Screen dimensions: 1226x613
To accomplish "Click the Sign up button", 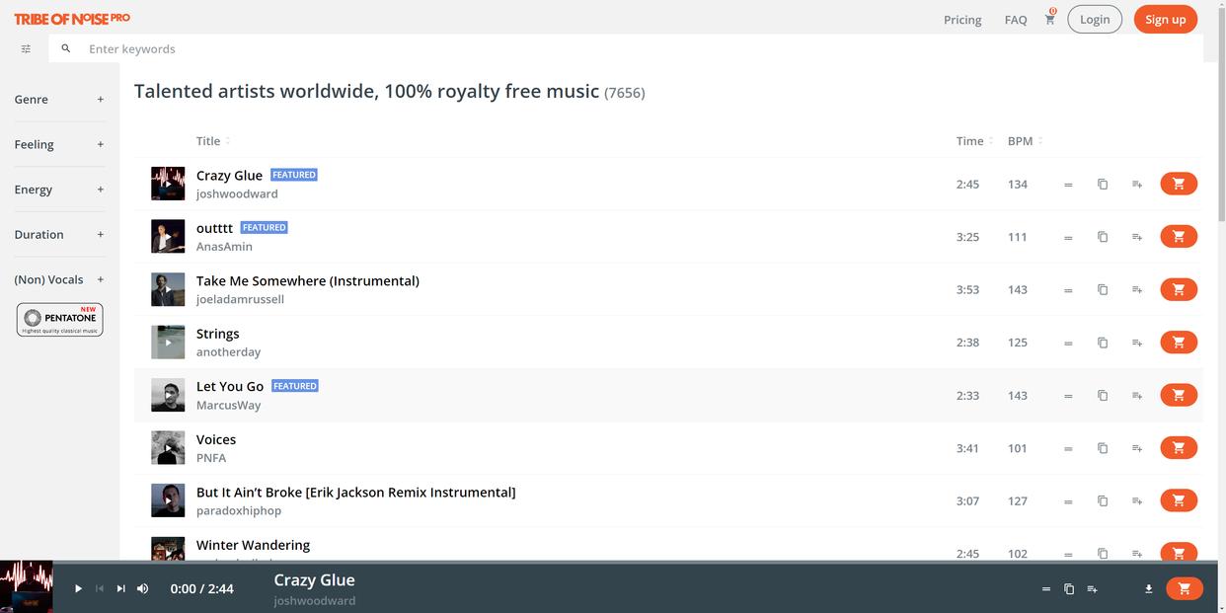I will click(1165, 20).
